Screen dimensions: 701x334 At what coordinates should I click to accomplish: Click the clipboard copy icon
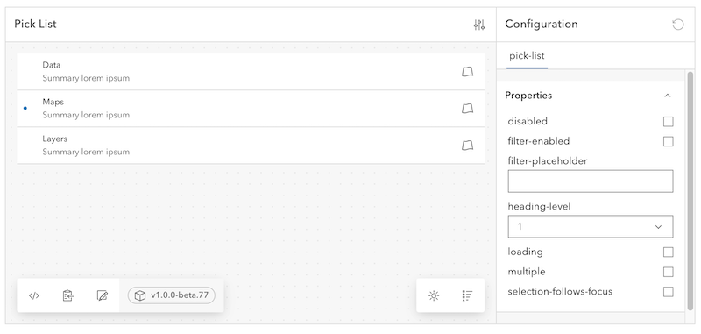tap(68, 295)
